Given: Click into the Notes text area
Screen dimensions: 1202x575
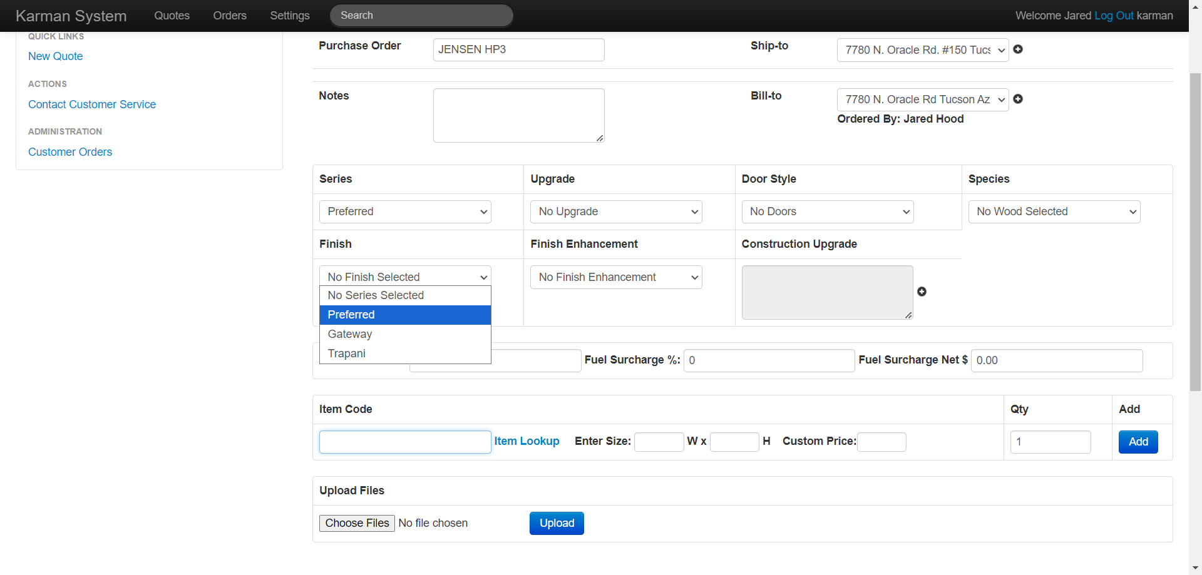Looking at the screenshot, I should coord(518,115).
